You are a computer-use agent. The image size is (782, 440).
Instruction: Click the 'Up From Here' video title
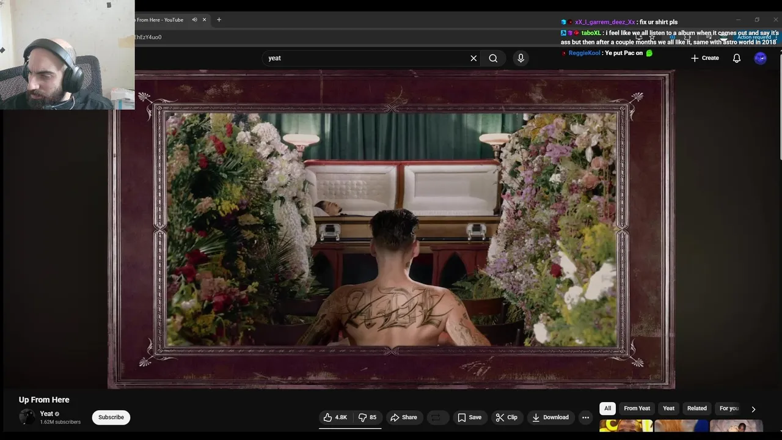click(x=44, y=400)
